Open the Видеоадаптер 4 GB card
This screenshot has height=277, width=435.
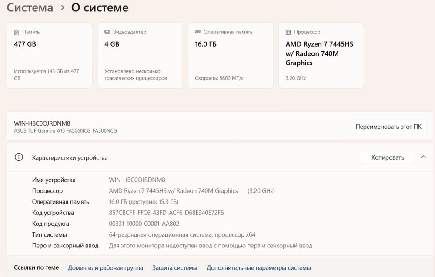tap(140, 56)
